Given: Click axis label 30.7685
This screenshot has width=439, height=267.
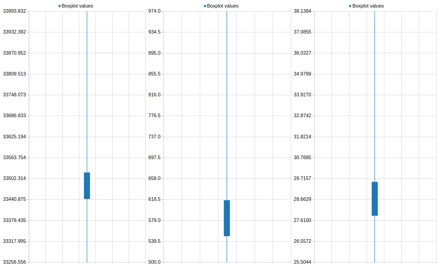Looking at the screenshot, I should pyautogui.click(x=302, y=158).
